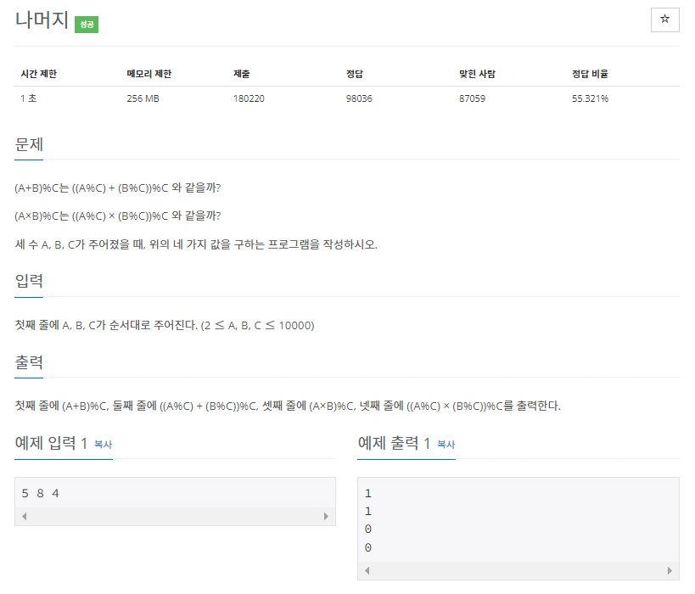Click the 제출 column header
The height and width of the screenshot is (594, 695).
(242, 74)
